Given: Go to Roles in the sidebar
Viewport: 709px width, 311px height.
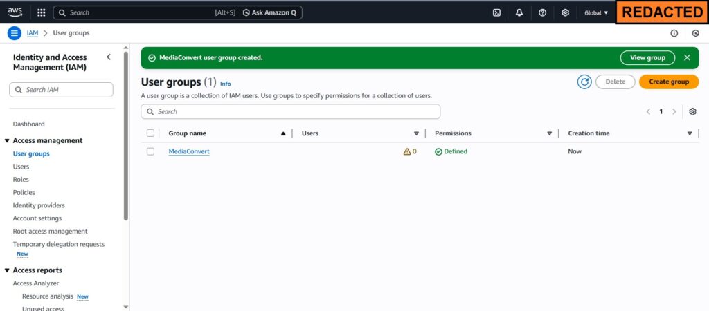Looking at the screenshot, I should point(21,180).
